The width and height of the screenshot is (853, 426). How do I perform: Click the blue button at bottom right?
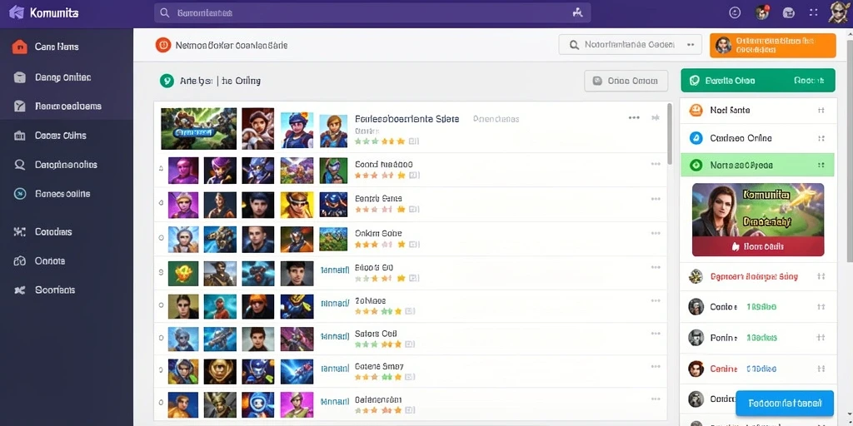click(785, 404)
